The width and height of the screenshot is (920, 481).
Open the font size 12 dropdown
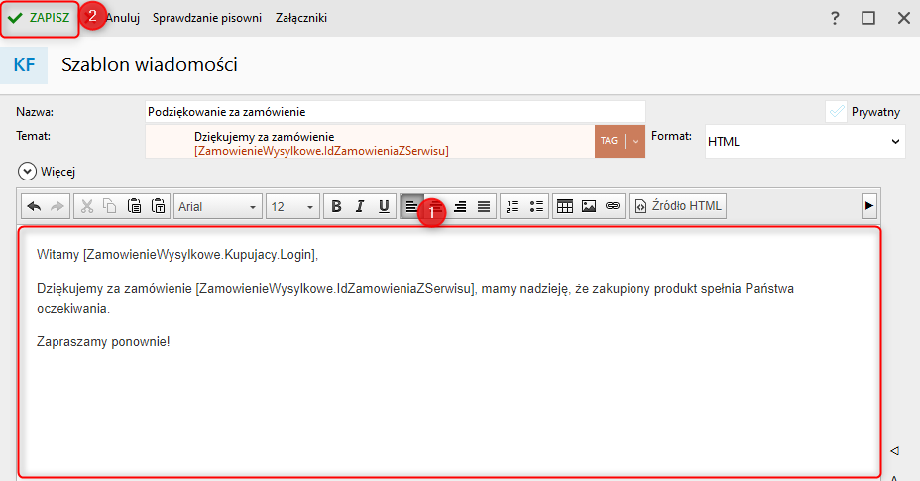292,206
